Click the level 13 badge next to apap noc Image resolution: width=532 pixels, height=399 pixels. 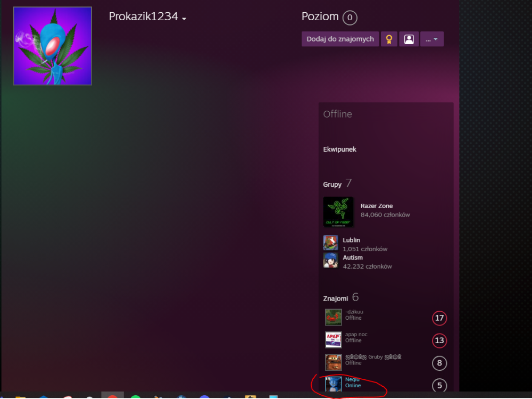click(x=439, y=340)
